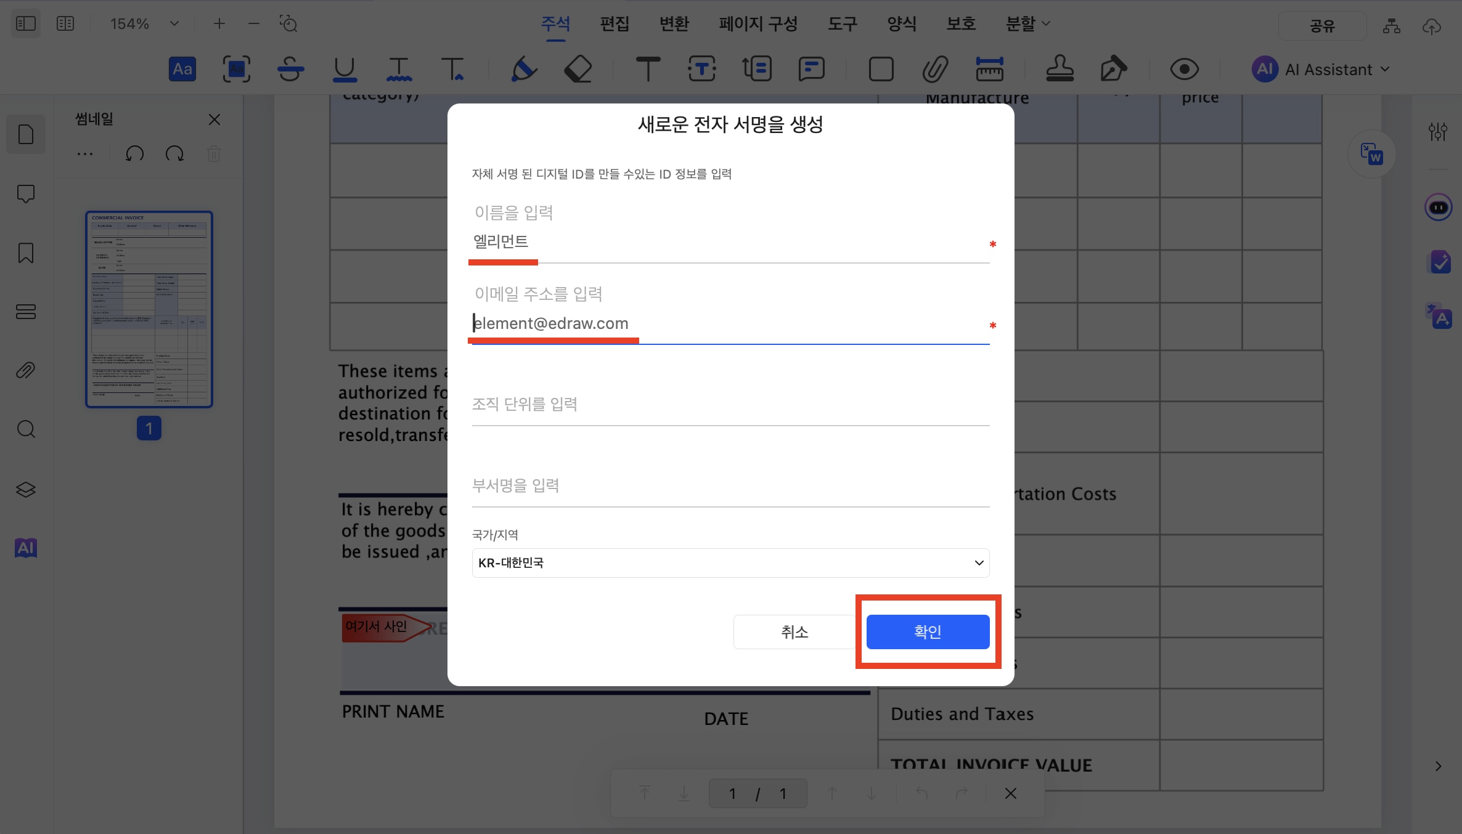This screenshot has height=834, width=1462.
Task: Expand the right panel chevron arrow
Action: tap(1438, 766)
